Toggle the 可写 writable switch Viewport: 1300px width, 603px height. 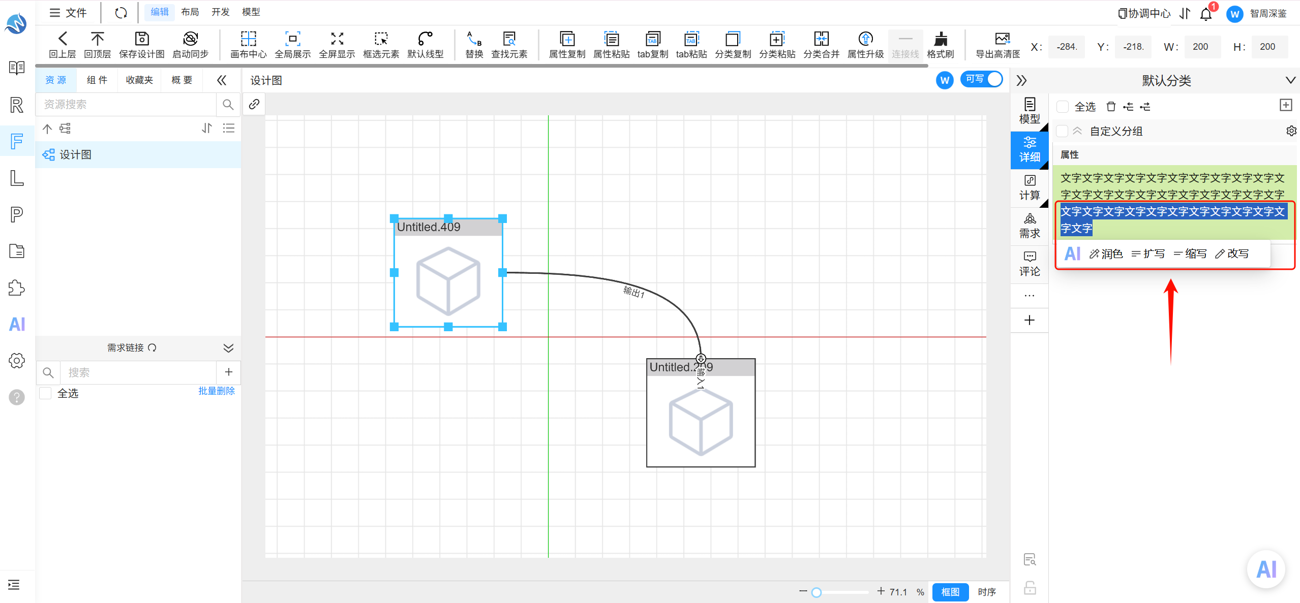(x=981, y=79)
